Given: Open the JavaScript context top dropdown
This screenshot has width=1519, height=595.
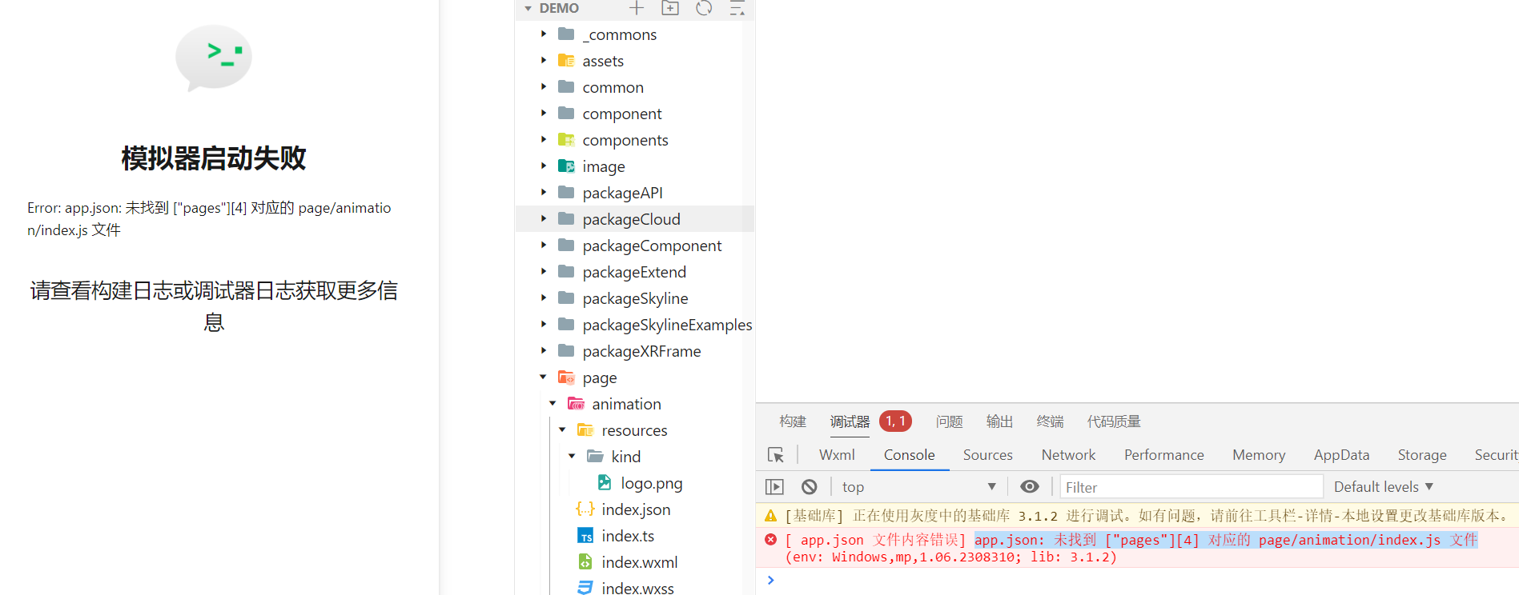Looking at the screenshot, I should pos(918,487).
